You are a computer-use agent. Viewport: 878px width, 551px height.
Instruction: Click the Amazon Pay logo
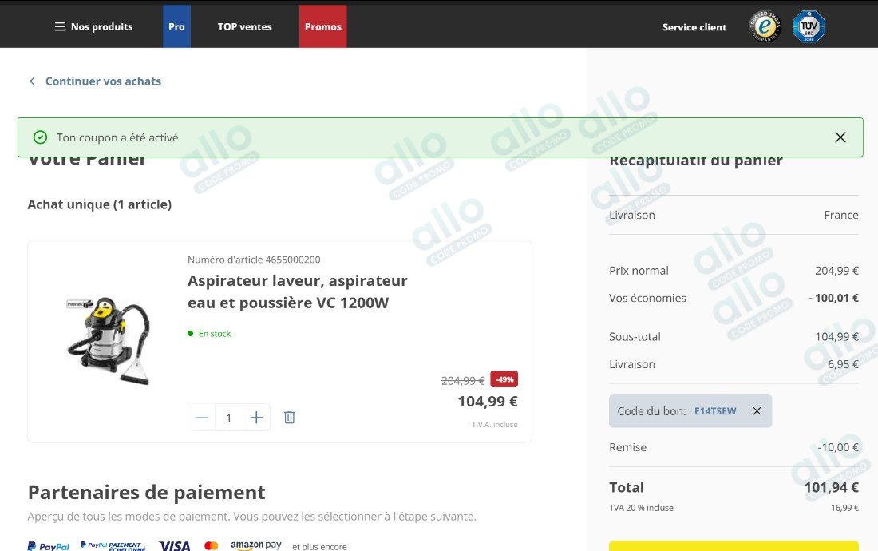click(x=256, y=545)
